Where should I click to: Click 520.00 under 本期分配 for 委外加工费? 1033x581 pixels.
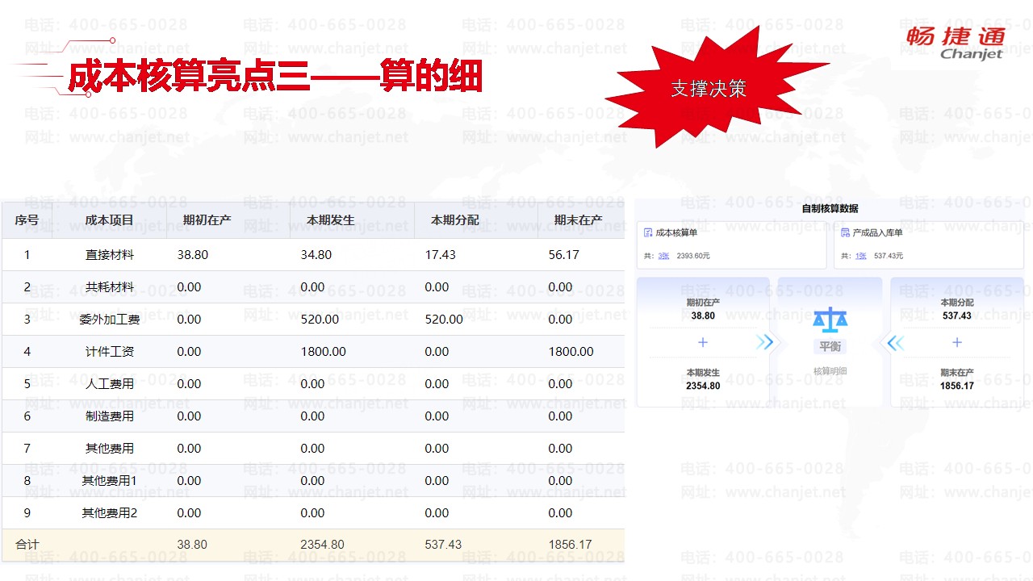444,320
